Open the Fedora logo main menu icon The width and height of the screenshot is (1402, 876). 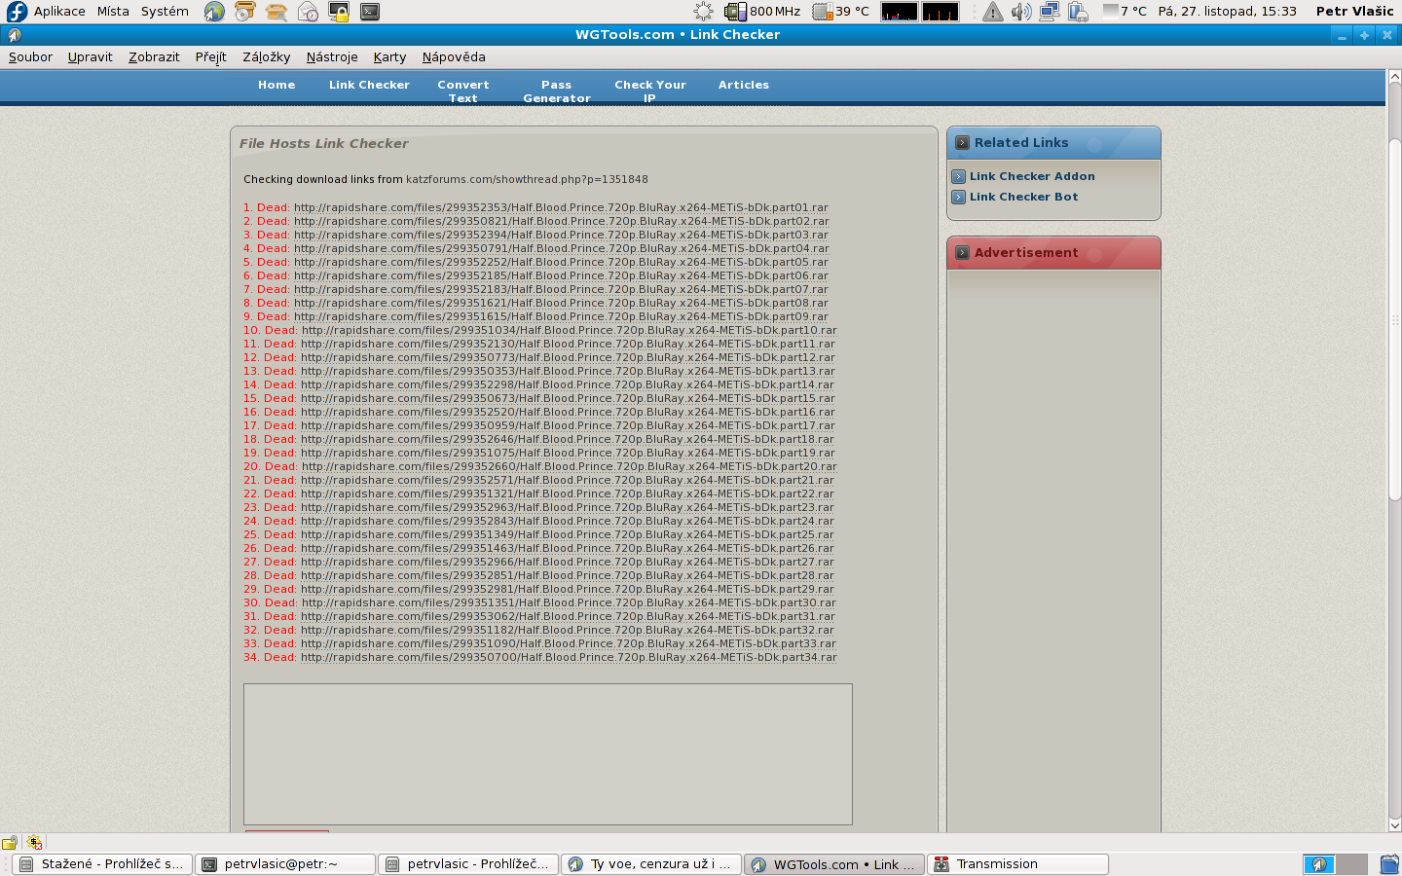pos(17,12)
